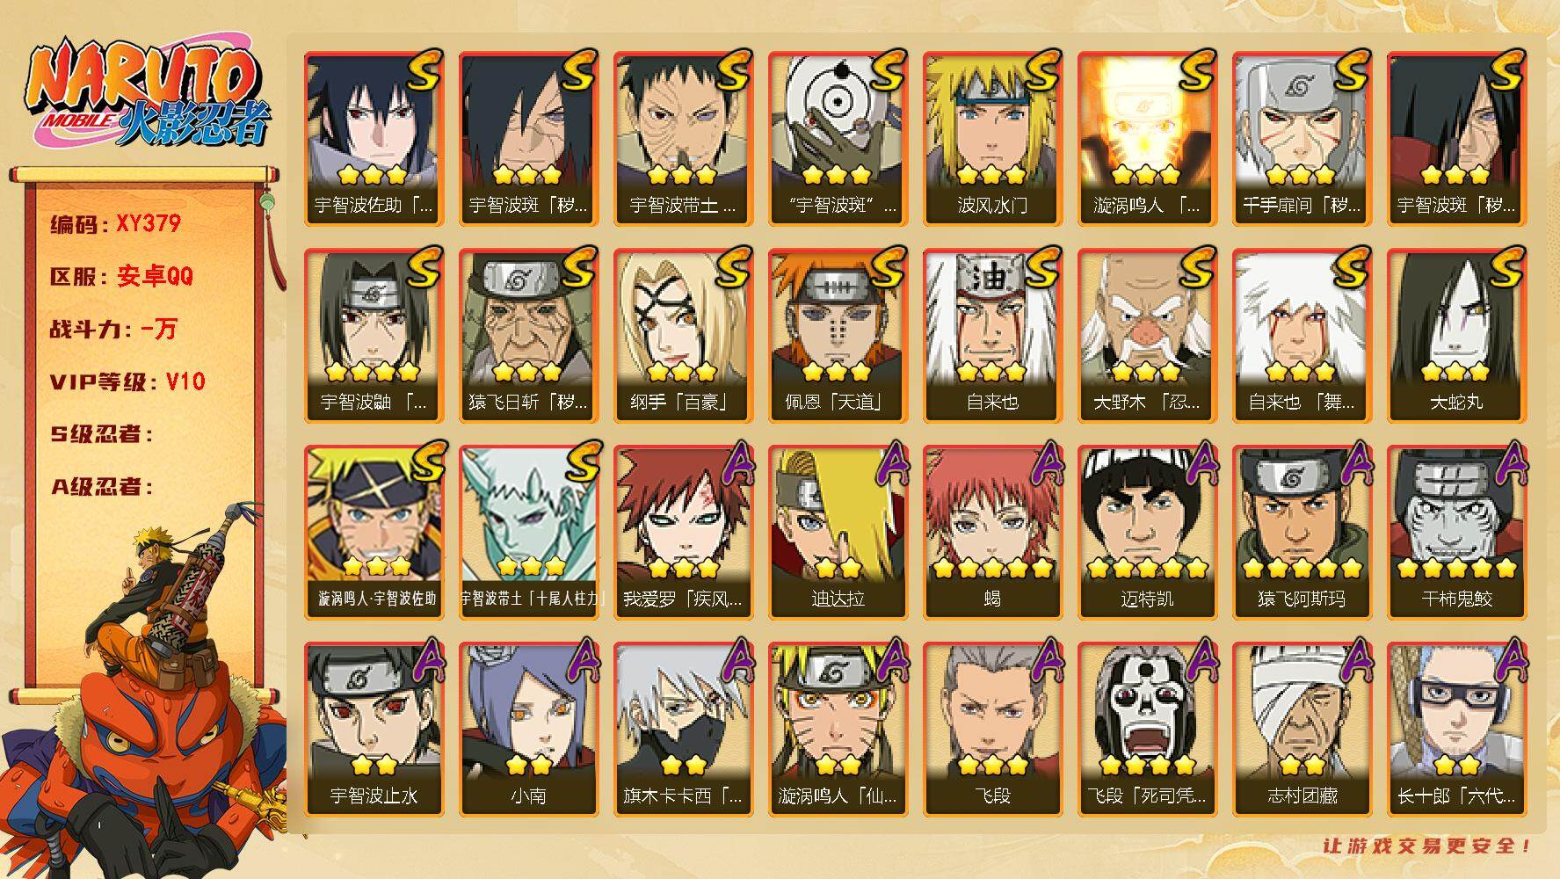
Task: Select the 波风水门 ninja card
Action: (x=992, y=139)
